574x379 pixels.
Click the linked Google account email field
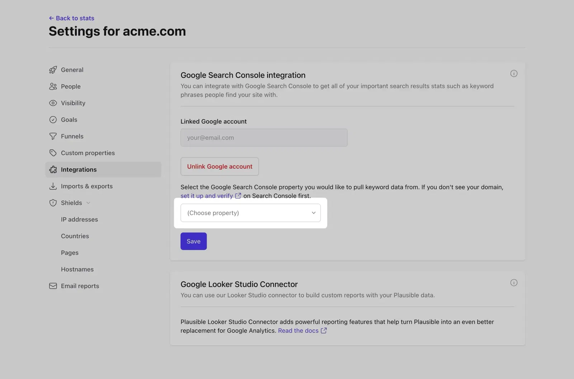point(264,137)
